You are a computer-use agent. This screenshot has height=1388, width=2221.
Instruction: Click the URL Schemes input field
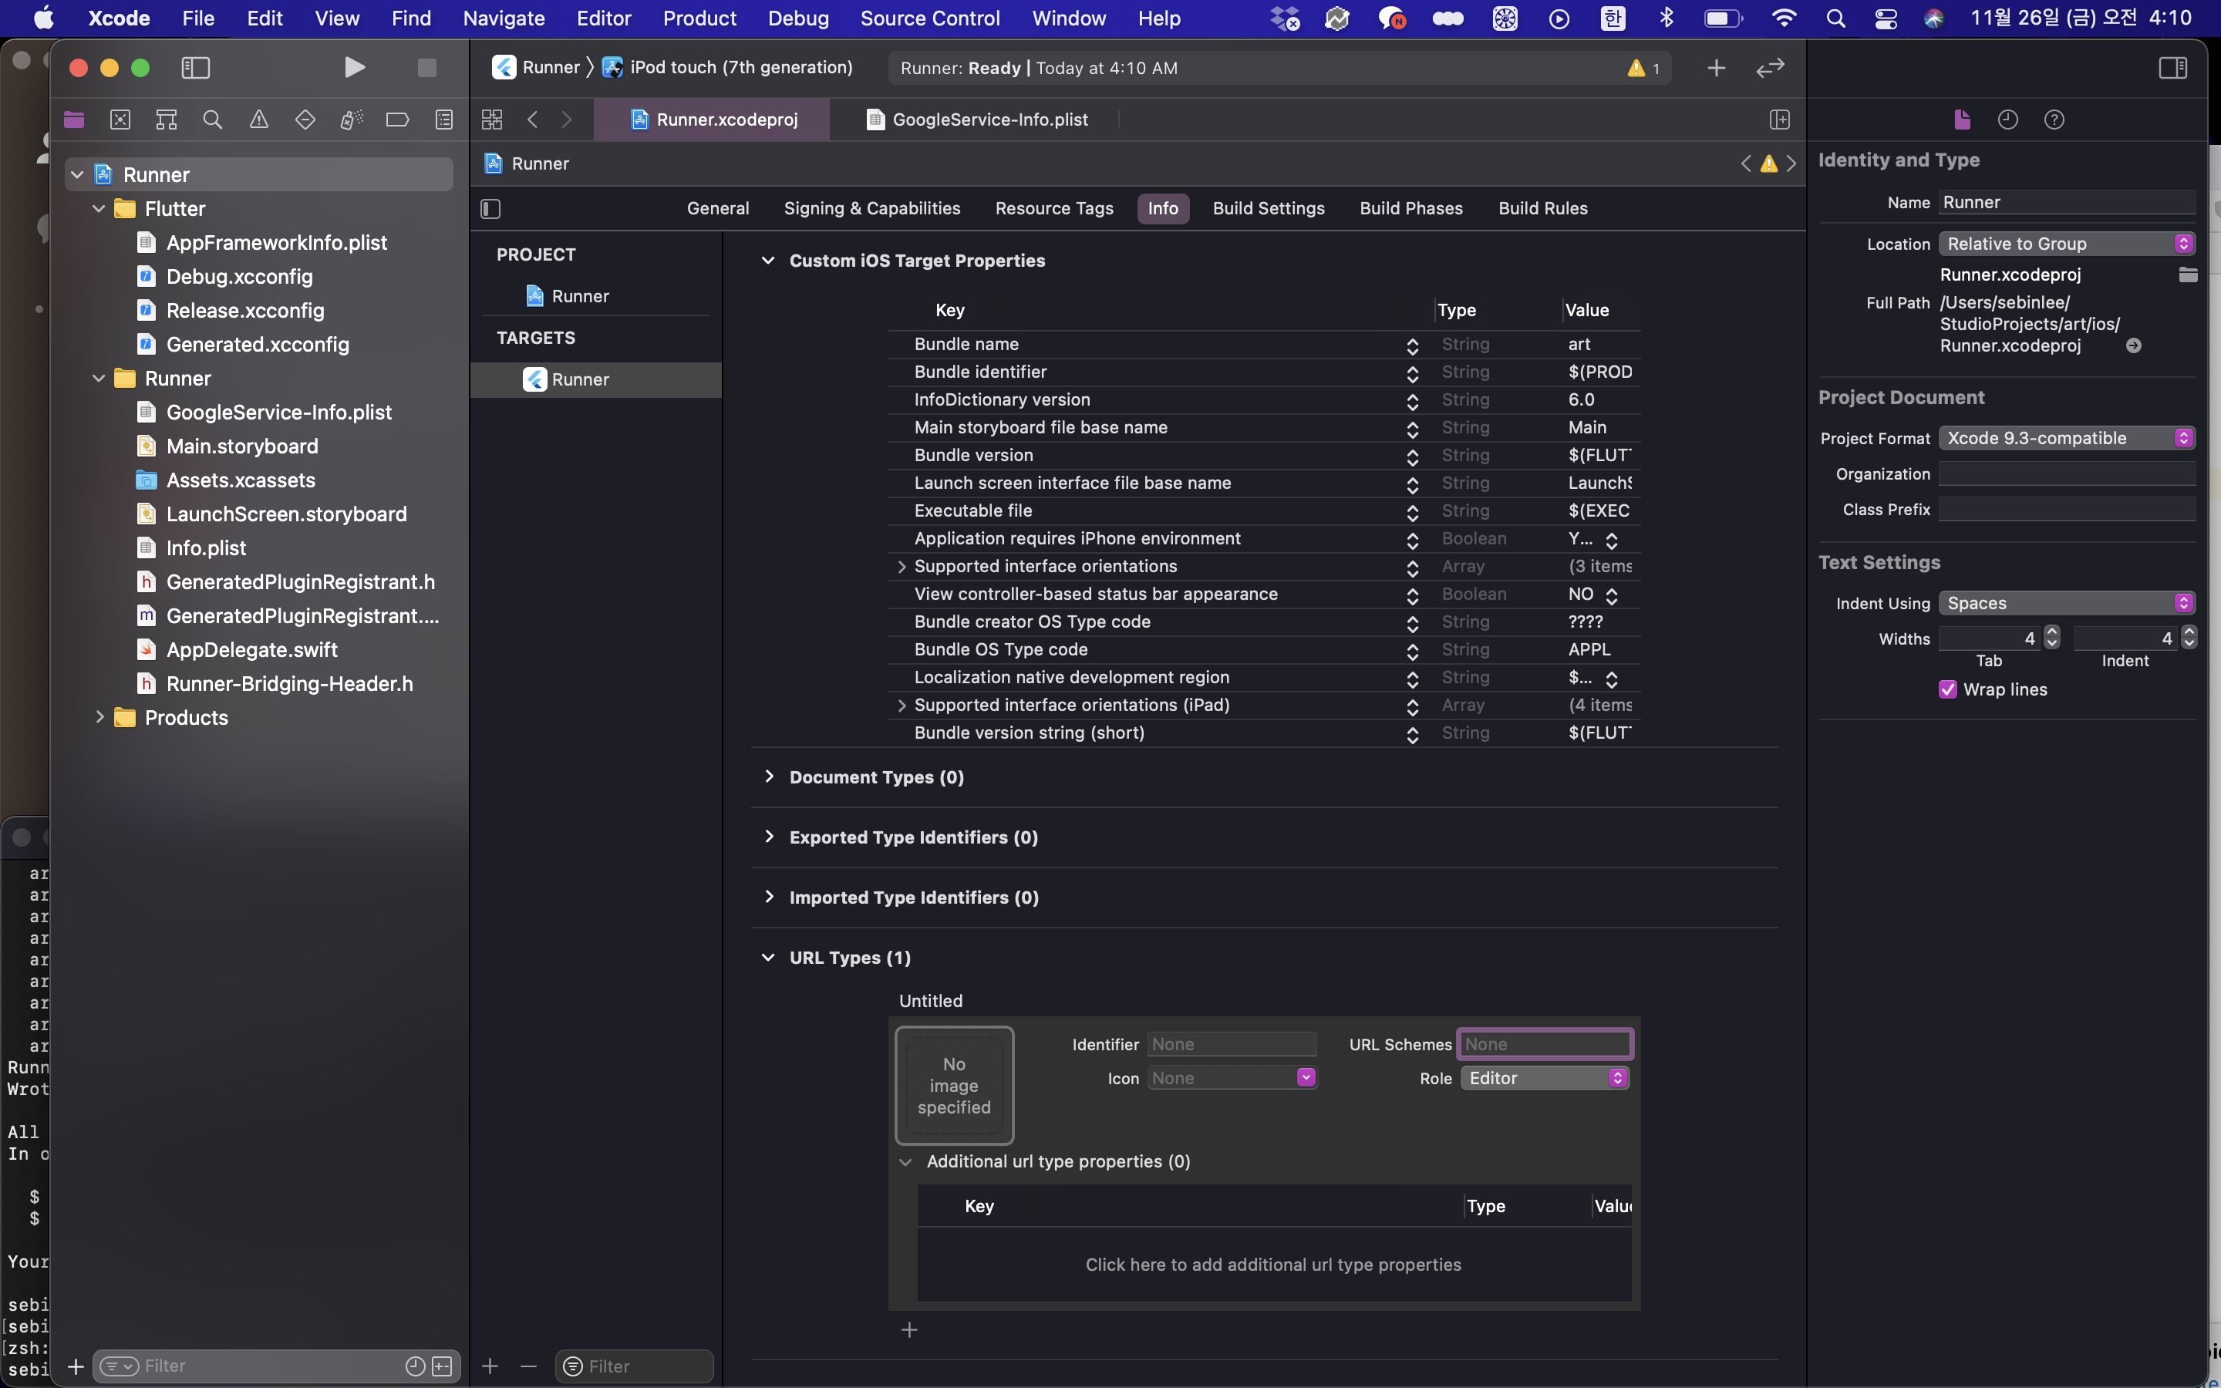pyautogui.click(x=1544, y=1044)
